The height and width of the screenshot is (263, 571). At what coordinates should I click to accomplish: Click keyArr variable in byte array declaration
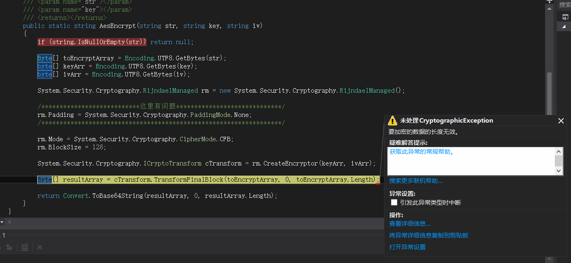74,66
